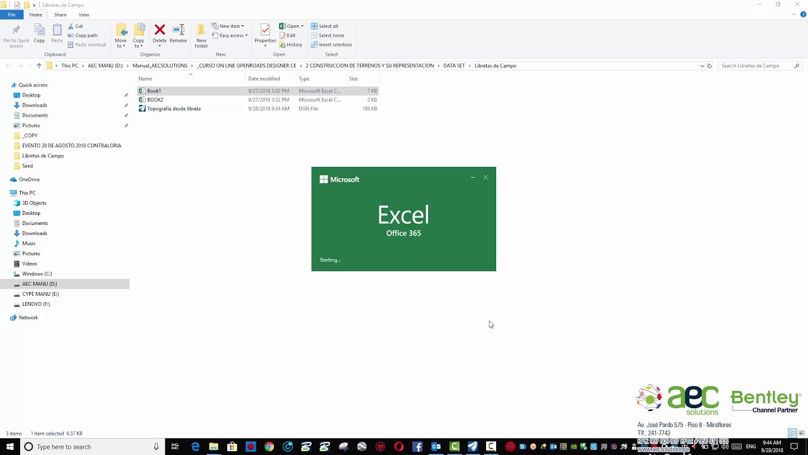The width and height of the screenshot is (808, 455).
Task: Click Paste shortcut in ribbon
Action: click(x=87, y=45)
